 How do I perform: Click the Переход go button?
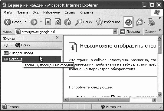(130, 32)
